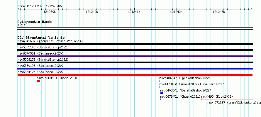Click the 121240k ruler label

coord(92,12)
